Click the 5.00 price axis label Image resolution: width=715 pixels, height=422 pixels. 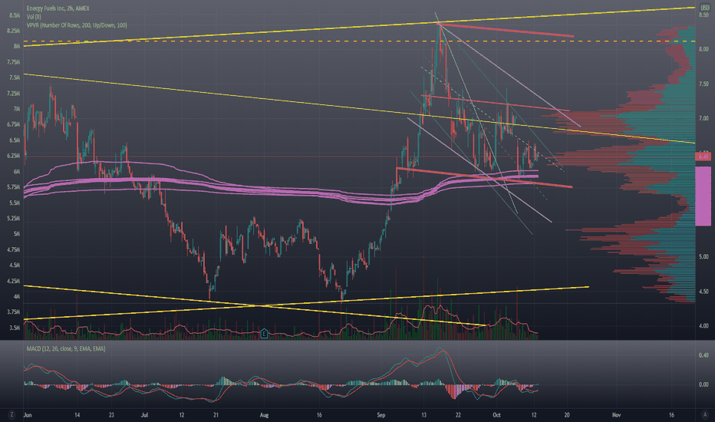click(x=703, y=257)
